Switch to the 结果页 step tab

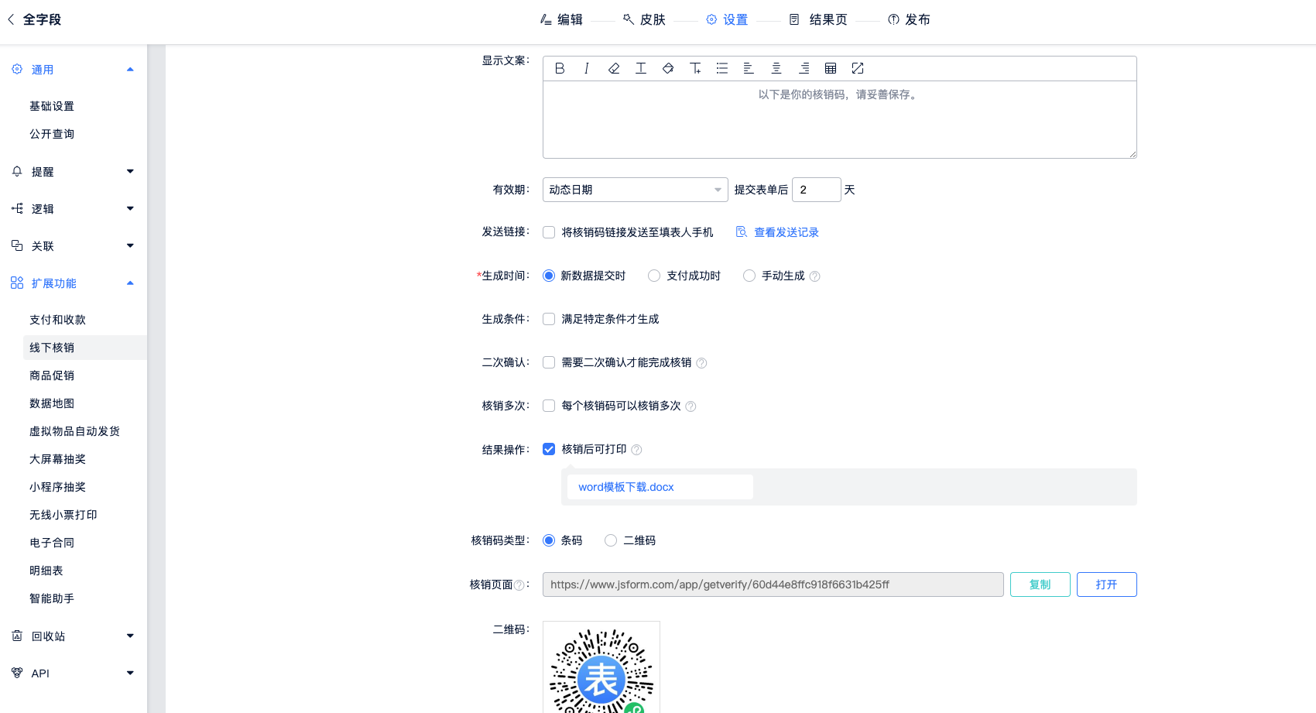[x=819, y=19]
